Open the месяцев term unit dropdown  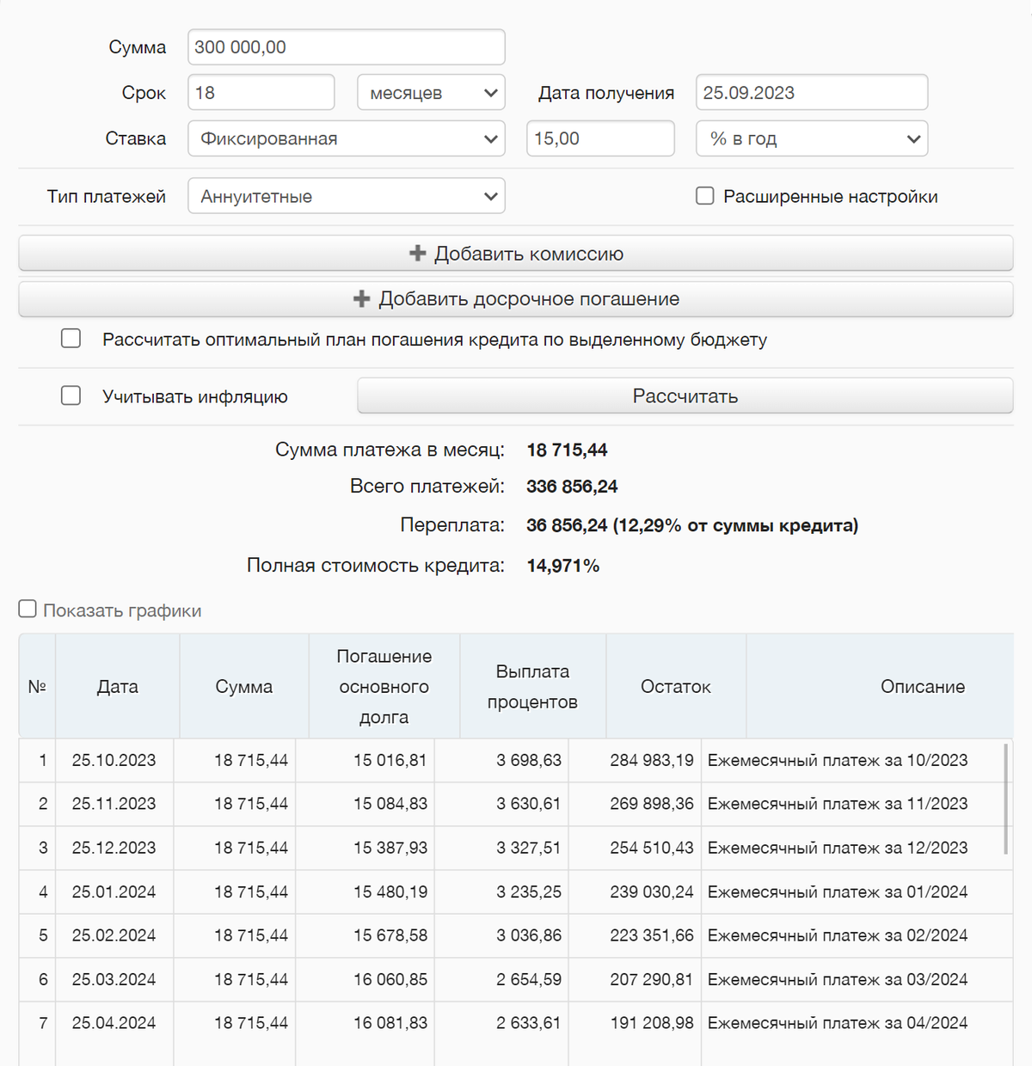pyautogui.click(x=431, y=93)
